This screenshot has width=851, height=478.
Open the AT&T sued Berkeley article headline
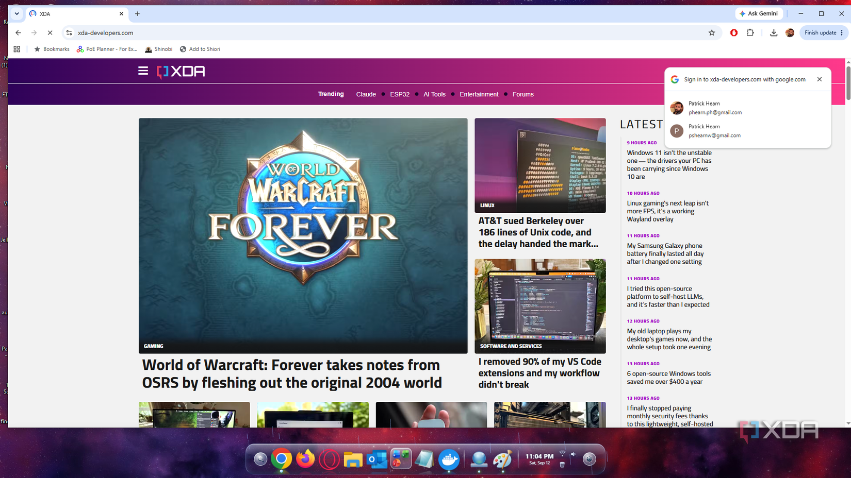[x=538, y=232]
